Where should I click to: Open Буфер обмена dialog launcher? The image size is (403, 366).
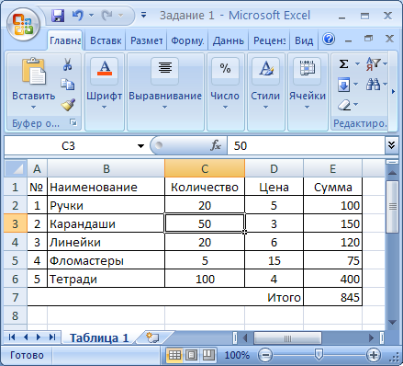pyautogui.click(x=73, y=122)
